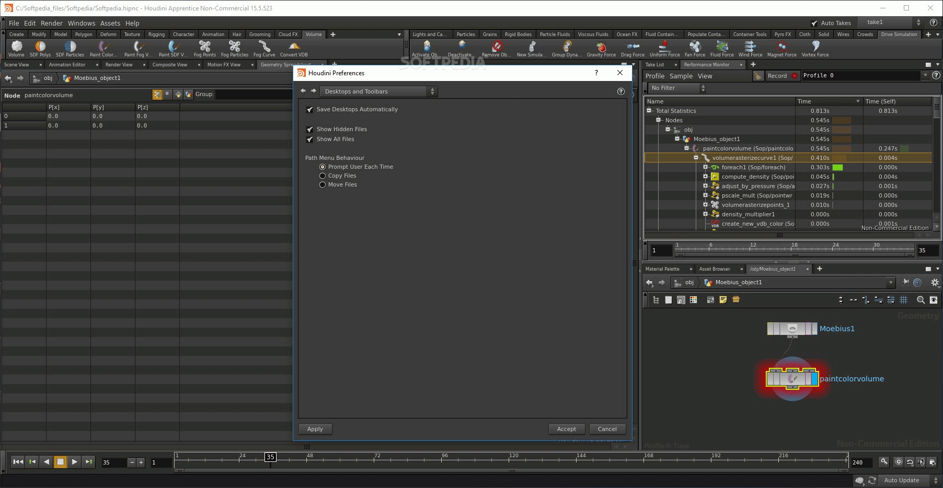
Task: Open help icon in Preferences dialog
Action: (621, 91)
